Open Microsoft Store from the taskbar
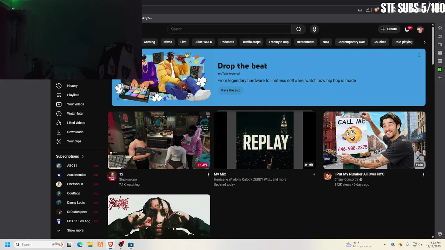Viewport: 445px width, 250px height. click(131, 244)
